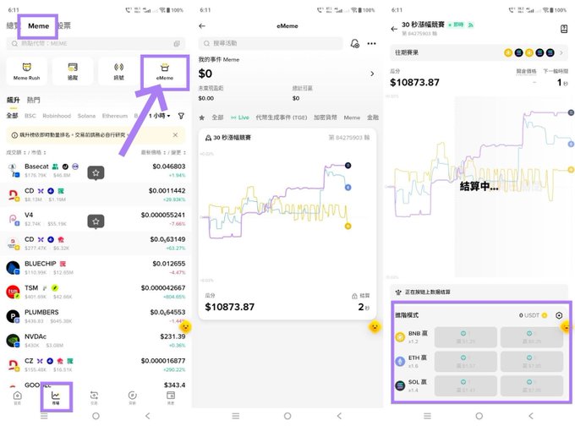Tap the floating yellow emoji on eMeme screen

pos(375,326)
